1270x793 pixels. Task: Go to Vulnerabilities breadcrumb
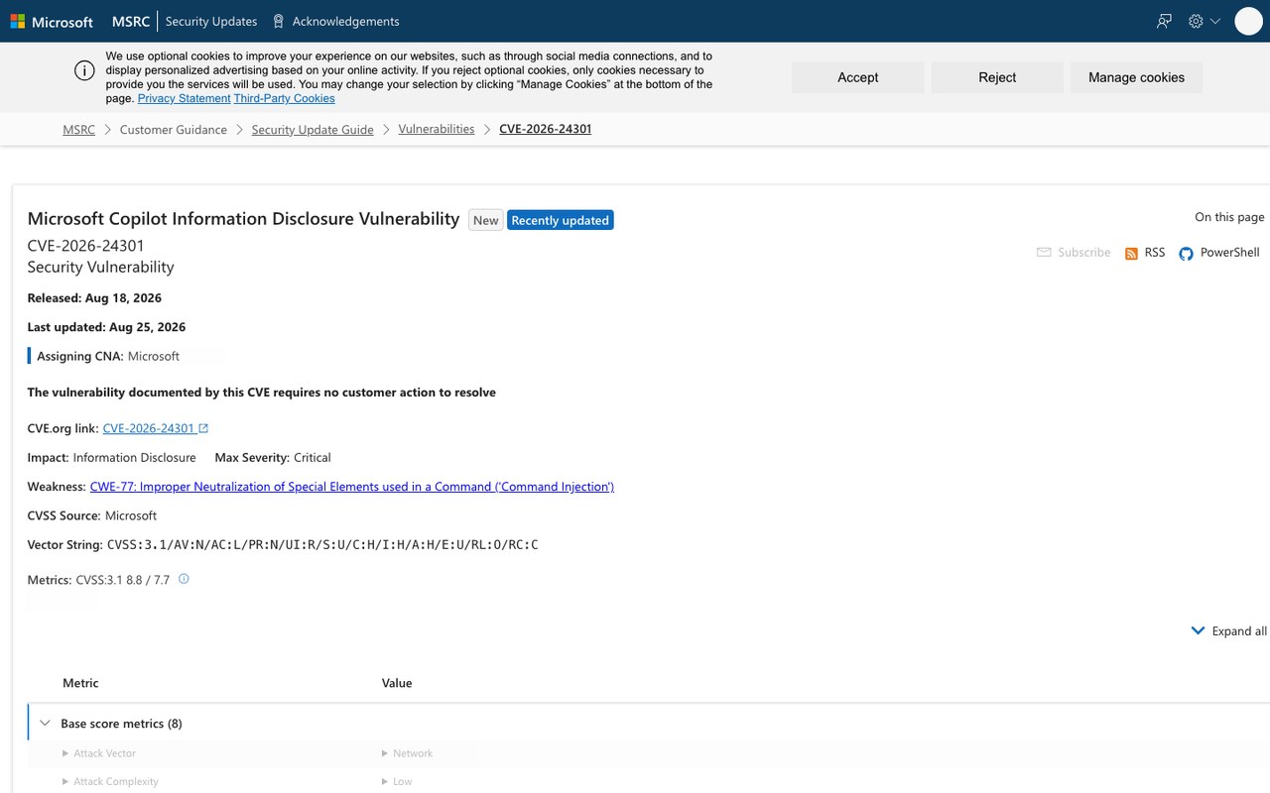pyautogui.click(x=437, y=129)
